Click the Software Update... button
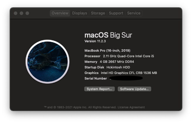The image size is (192, 123). pos(134,89)
